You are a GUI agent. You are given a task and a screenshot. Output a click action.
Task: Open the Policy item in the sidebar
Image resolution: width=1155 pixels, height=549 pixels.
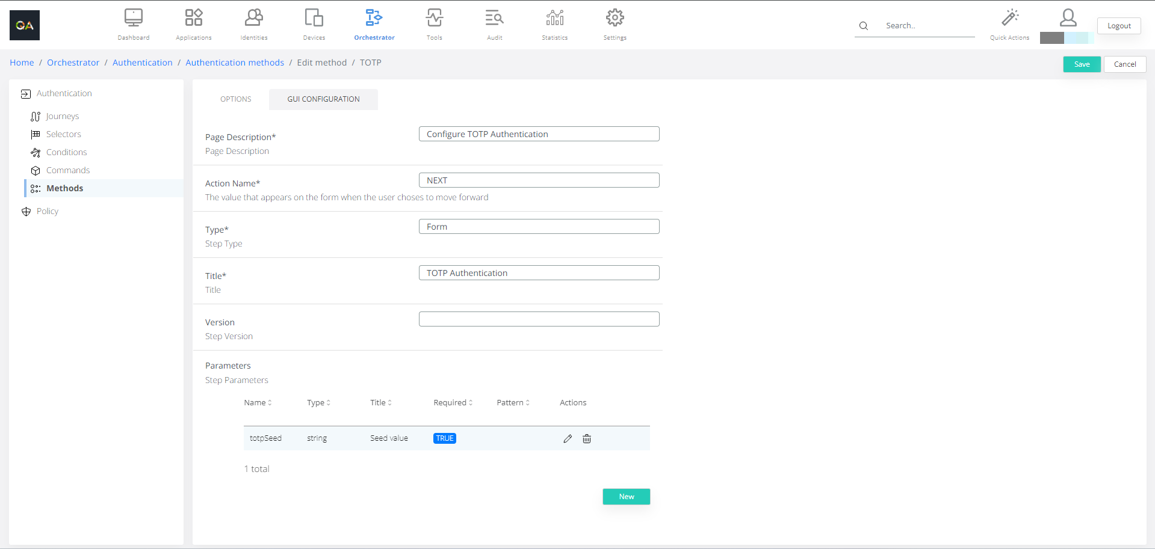[x=47, y=211]
